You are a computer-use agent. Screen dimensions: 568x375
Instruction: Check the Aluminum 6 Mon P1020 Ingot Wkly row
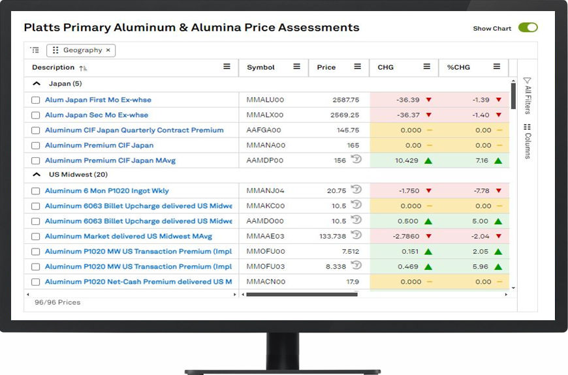(35, 190)
